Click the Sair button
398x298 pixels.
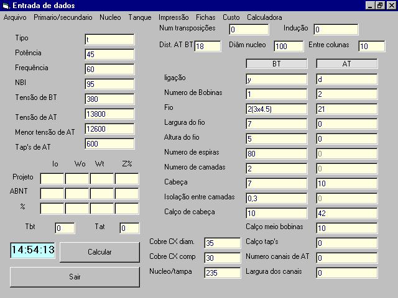(x=75, y=277)
